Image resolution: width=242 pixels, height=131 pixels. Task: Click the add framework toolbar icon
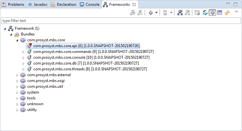[x=180, y=13]
